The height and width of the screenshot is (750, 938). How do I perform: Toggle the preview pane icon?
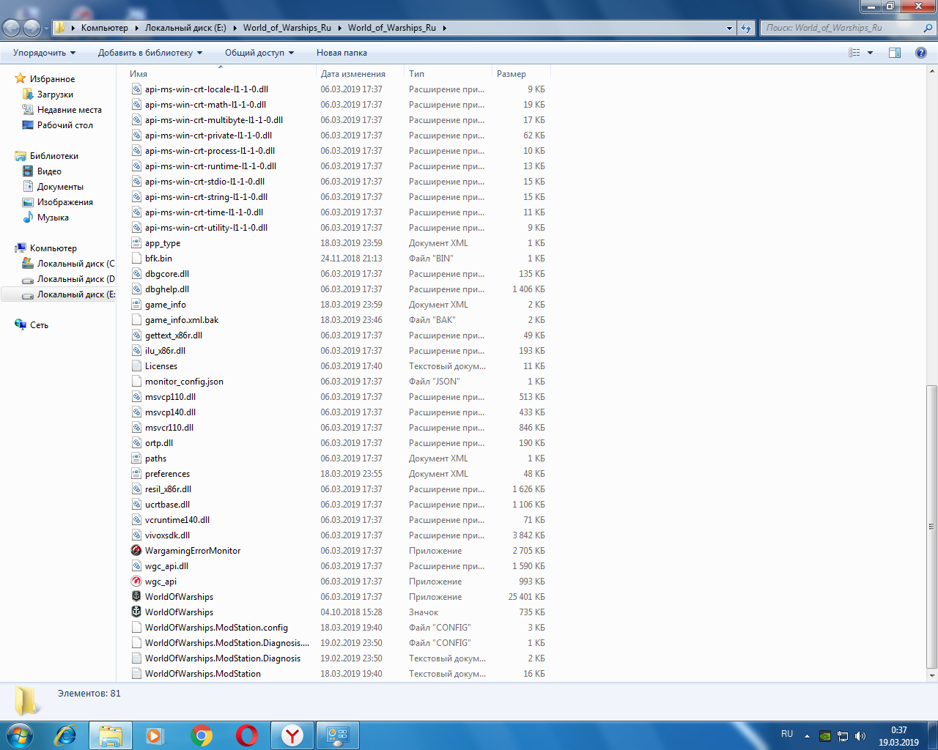point(895,53)
